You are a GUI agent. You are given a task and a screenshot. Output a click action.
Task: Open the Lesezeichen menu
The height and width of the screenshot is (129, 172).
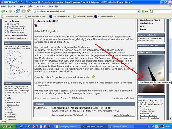[x=40, y=6]
